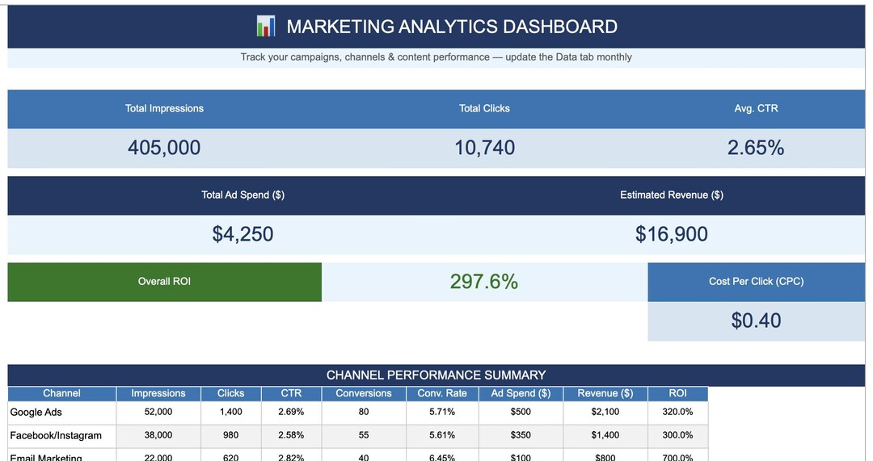Screen dimensions: 873x461
Task: Click Facebook/Instagram CTR 2.58%
Action: pos(291,435)
